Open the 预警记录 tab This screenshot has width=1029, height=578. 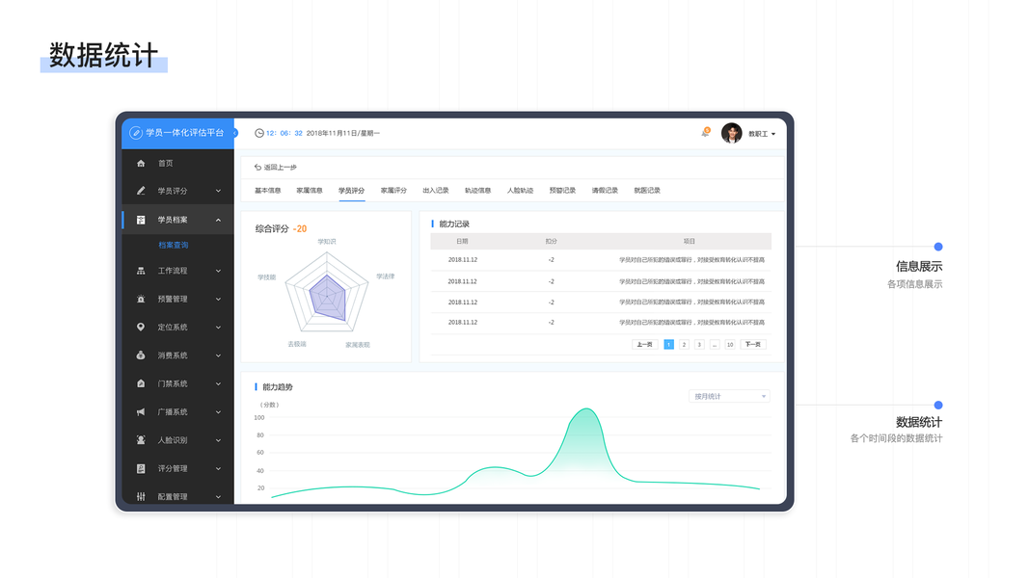[562, 190]
